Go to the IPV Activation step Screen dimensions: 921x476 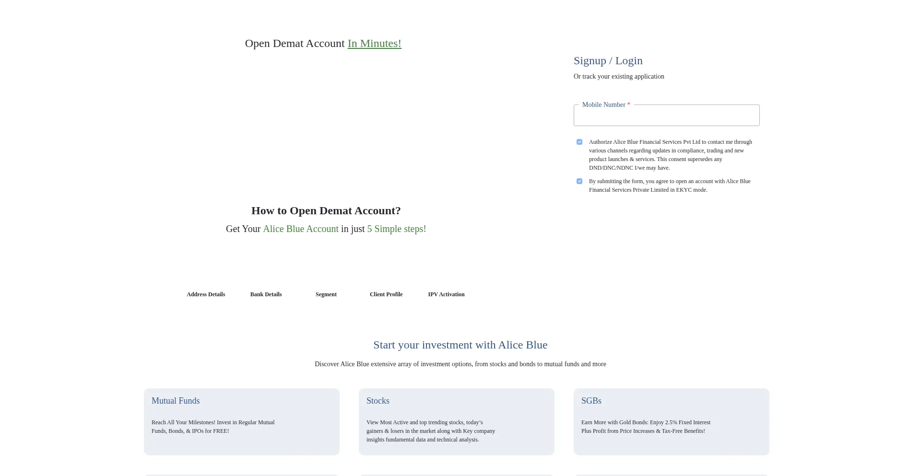[x=446, y=294]
